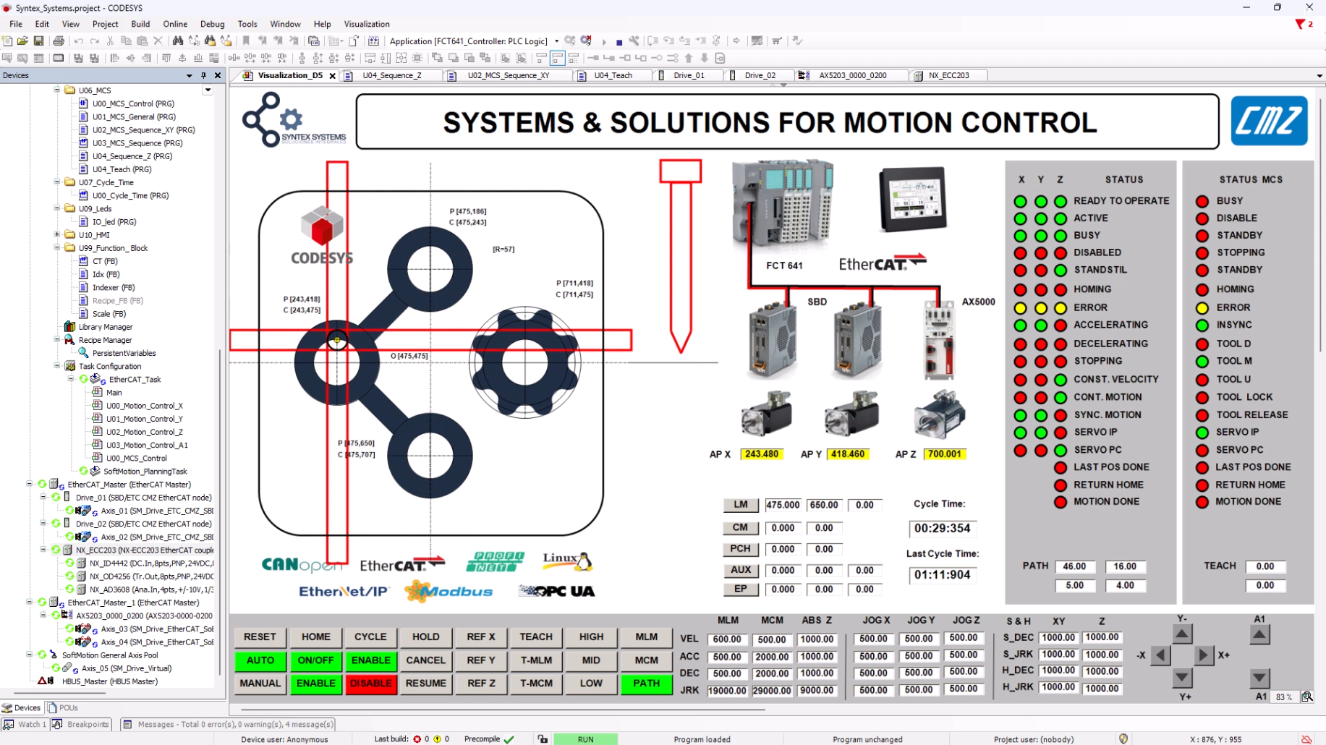Open the Application selector dropdown arrow

(556, 41)
